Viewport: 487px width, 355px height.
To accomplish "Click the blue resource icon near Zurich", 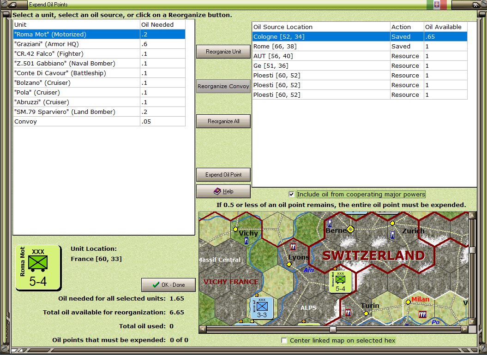I will 392,235.
